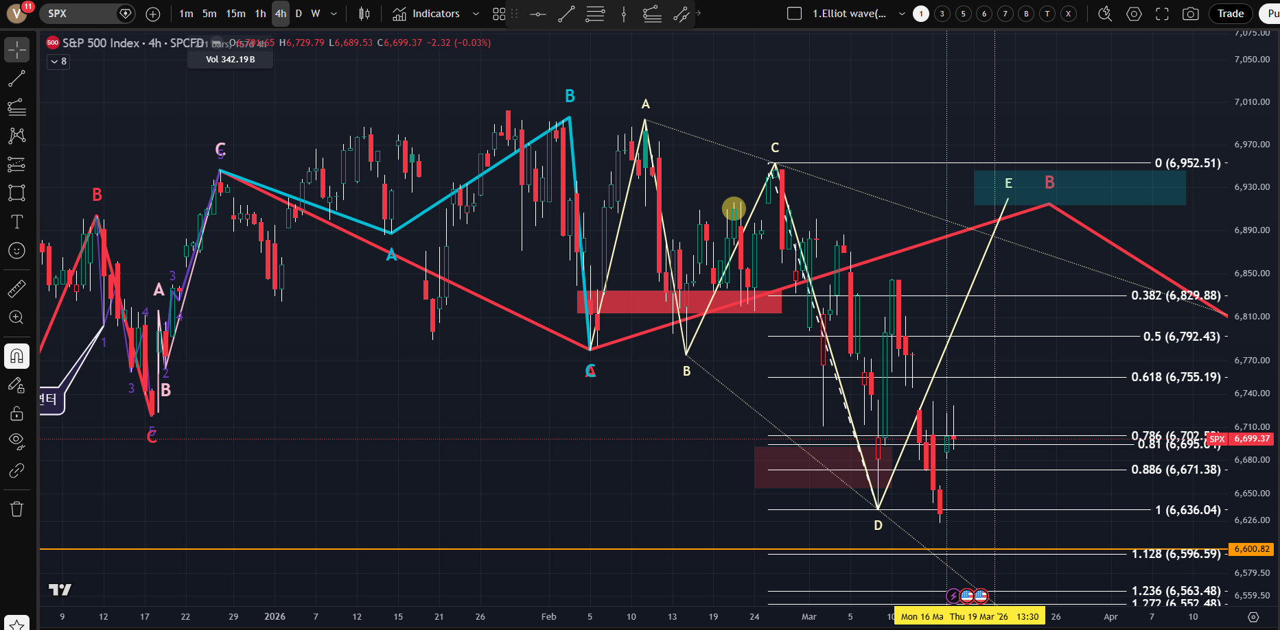Click the trash icon to remove drawings
Screen dimensions: 1280x630
click(16, 509)
